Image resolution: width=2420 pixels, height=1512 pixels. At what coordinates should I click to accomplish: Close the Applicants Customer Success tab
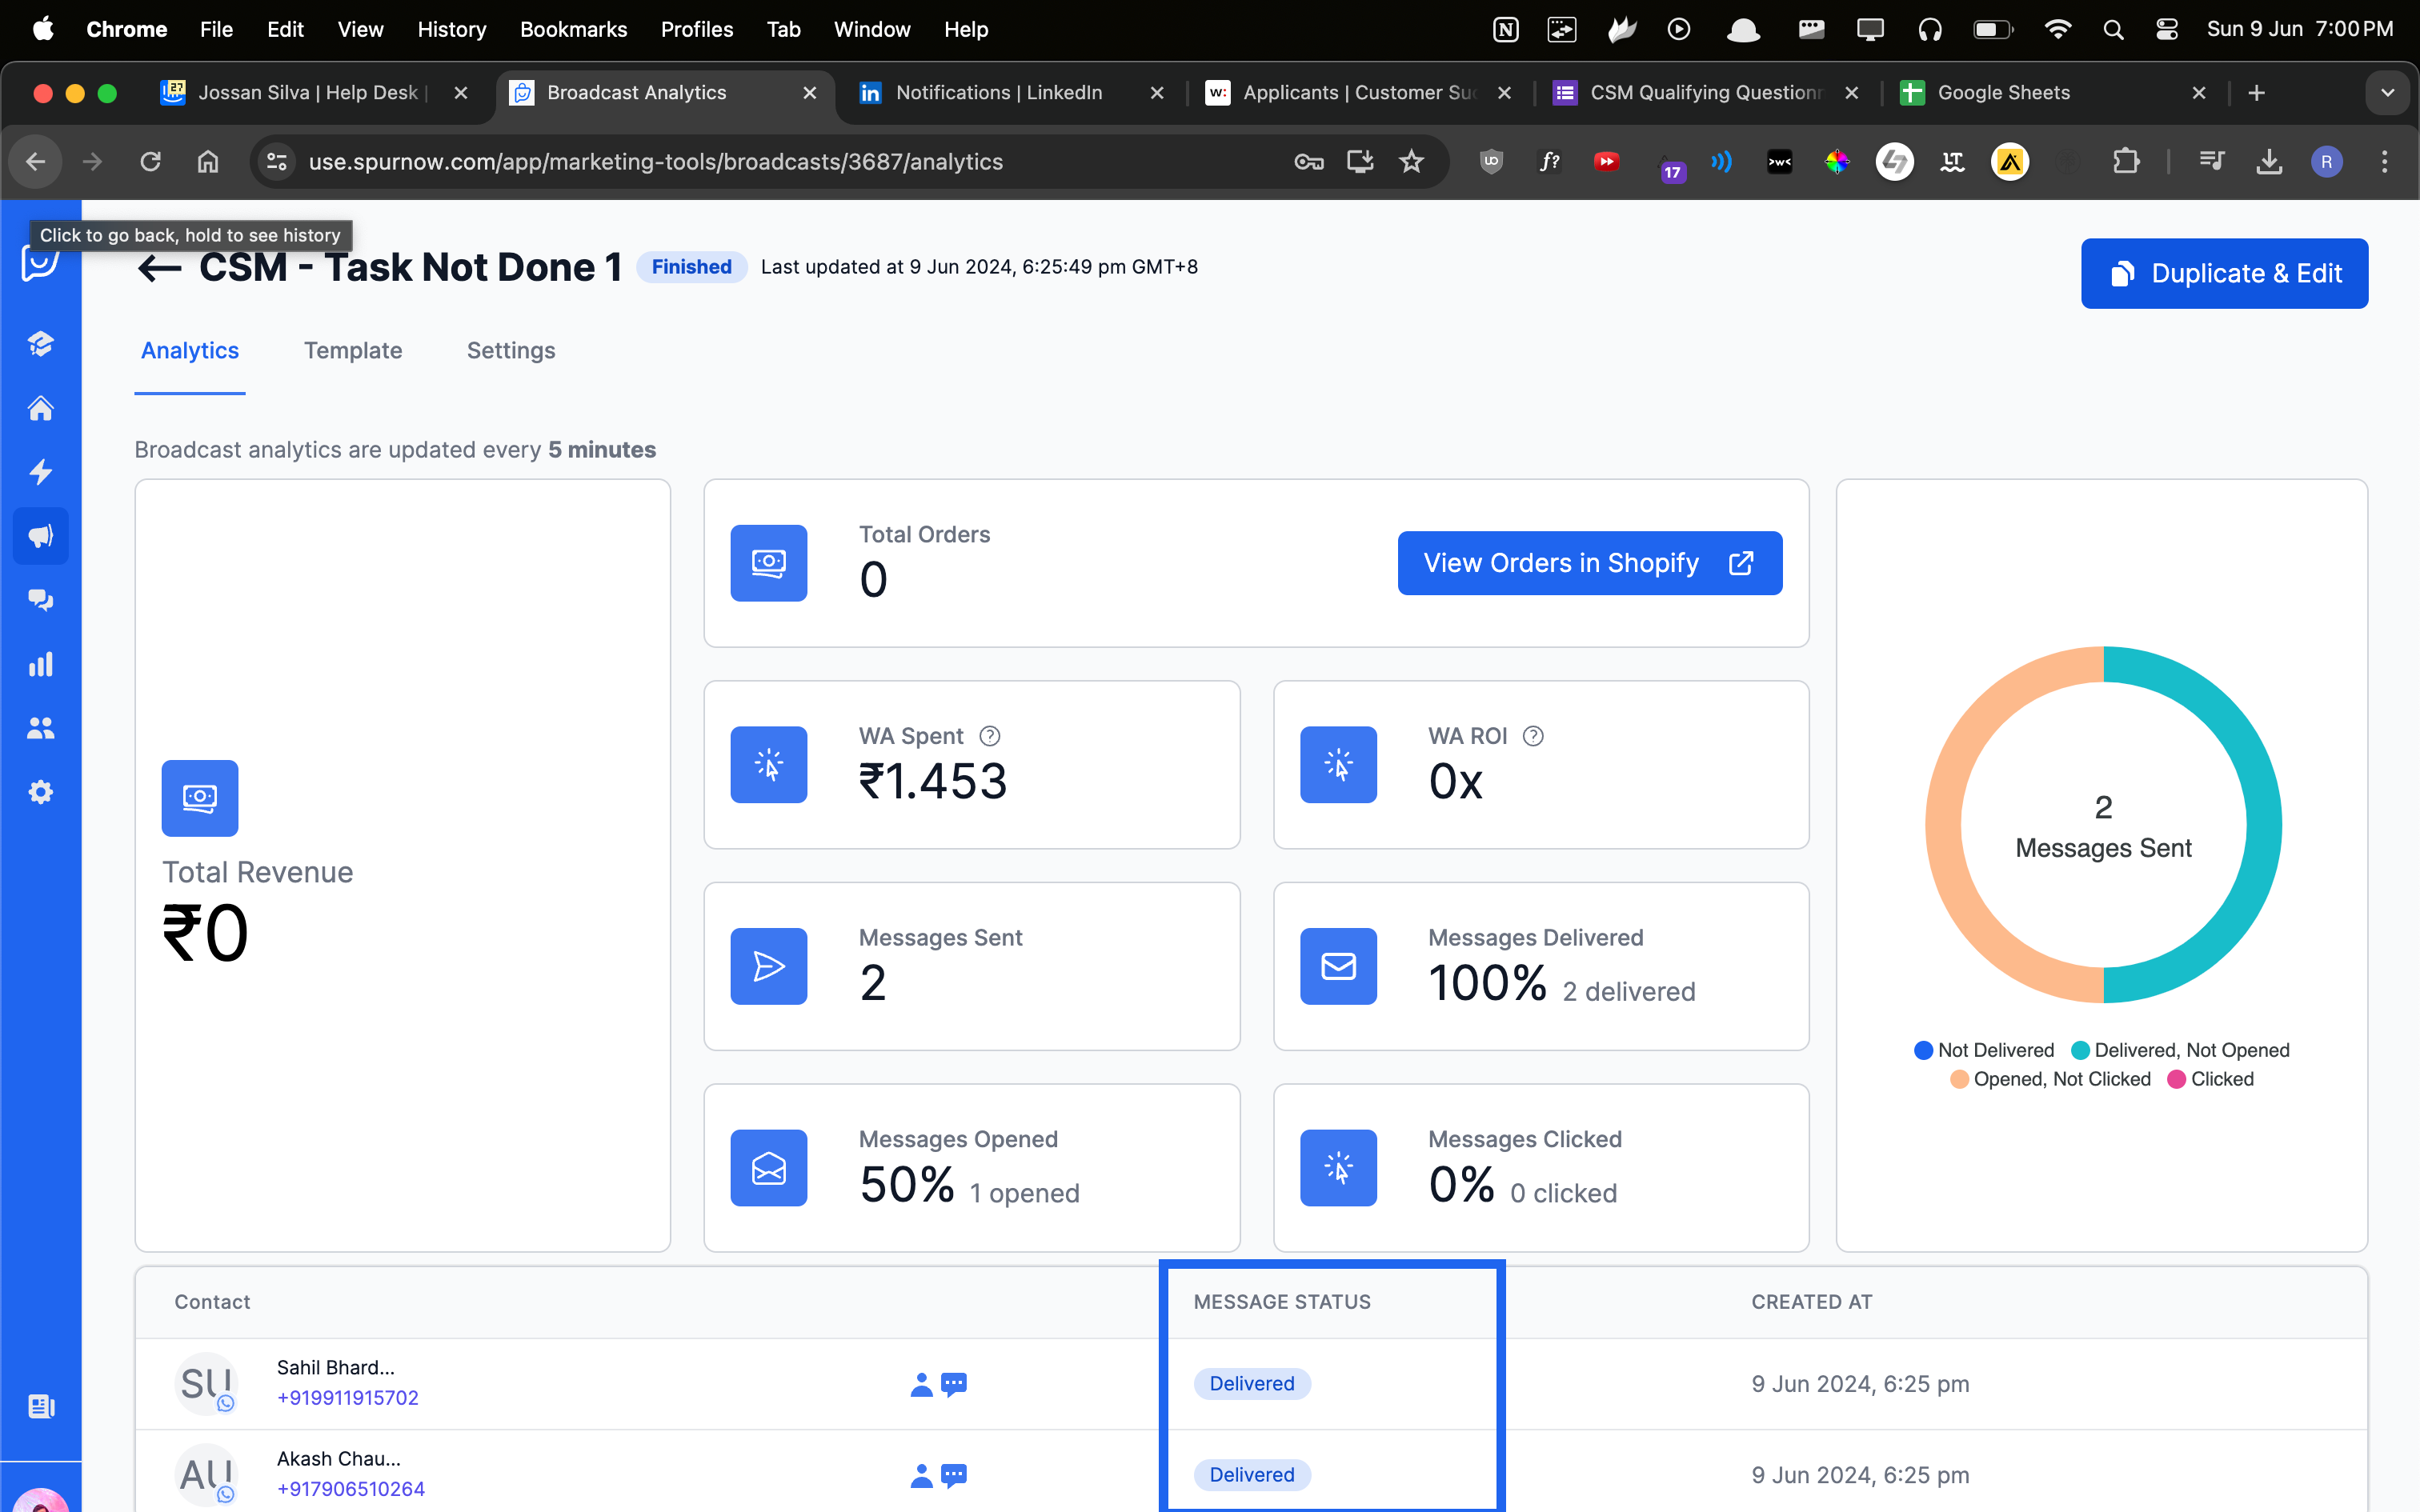1504,93
